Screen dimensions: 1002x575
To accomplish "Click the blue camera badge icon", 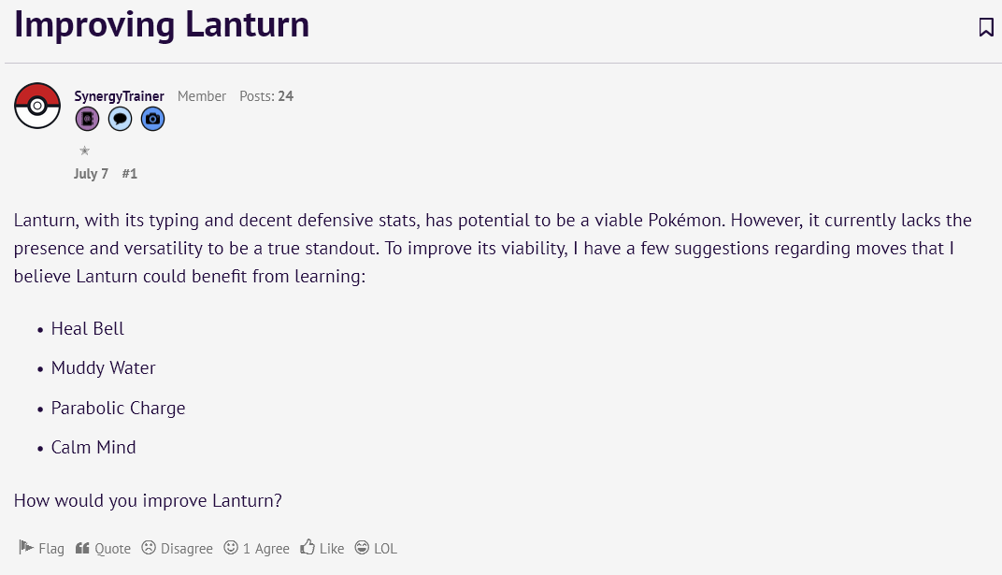I will 152,119.
